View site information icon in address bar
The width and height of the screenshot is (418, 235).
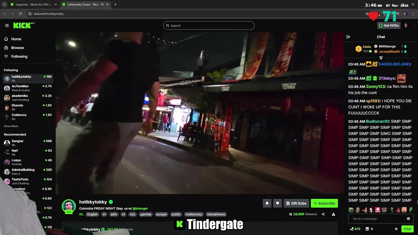30,14
